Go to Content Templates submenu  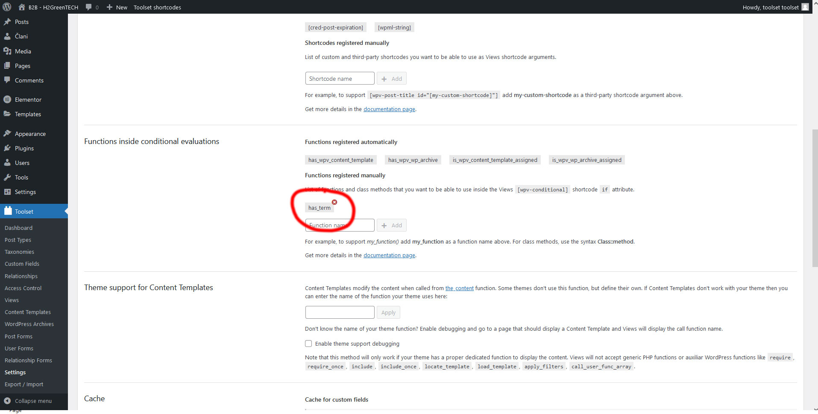(28, 312)
